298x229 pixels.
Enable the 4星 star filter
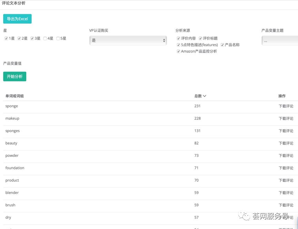(x=45, y=38)
